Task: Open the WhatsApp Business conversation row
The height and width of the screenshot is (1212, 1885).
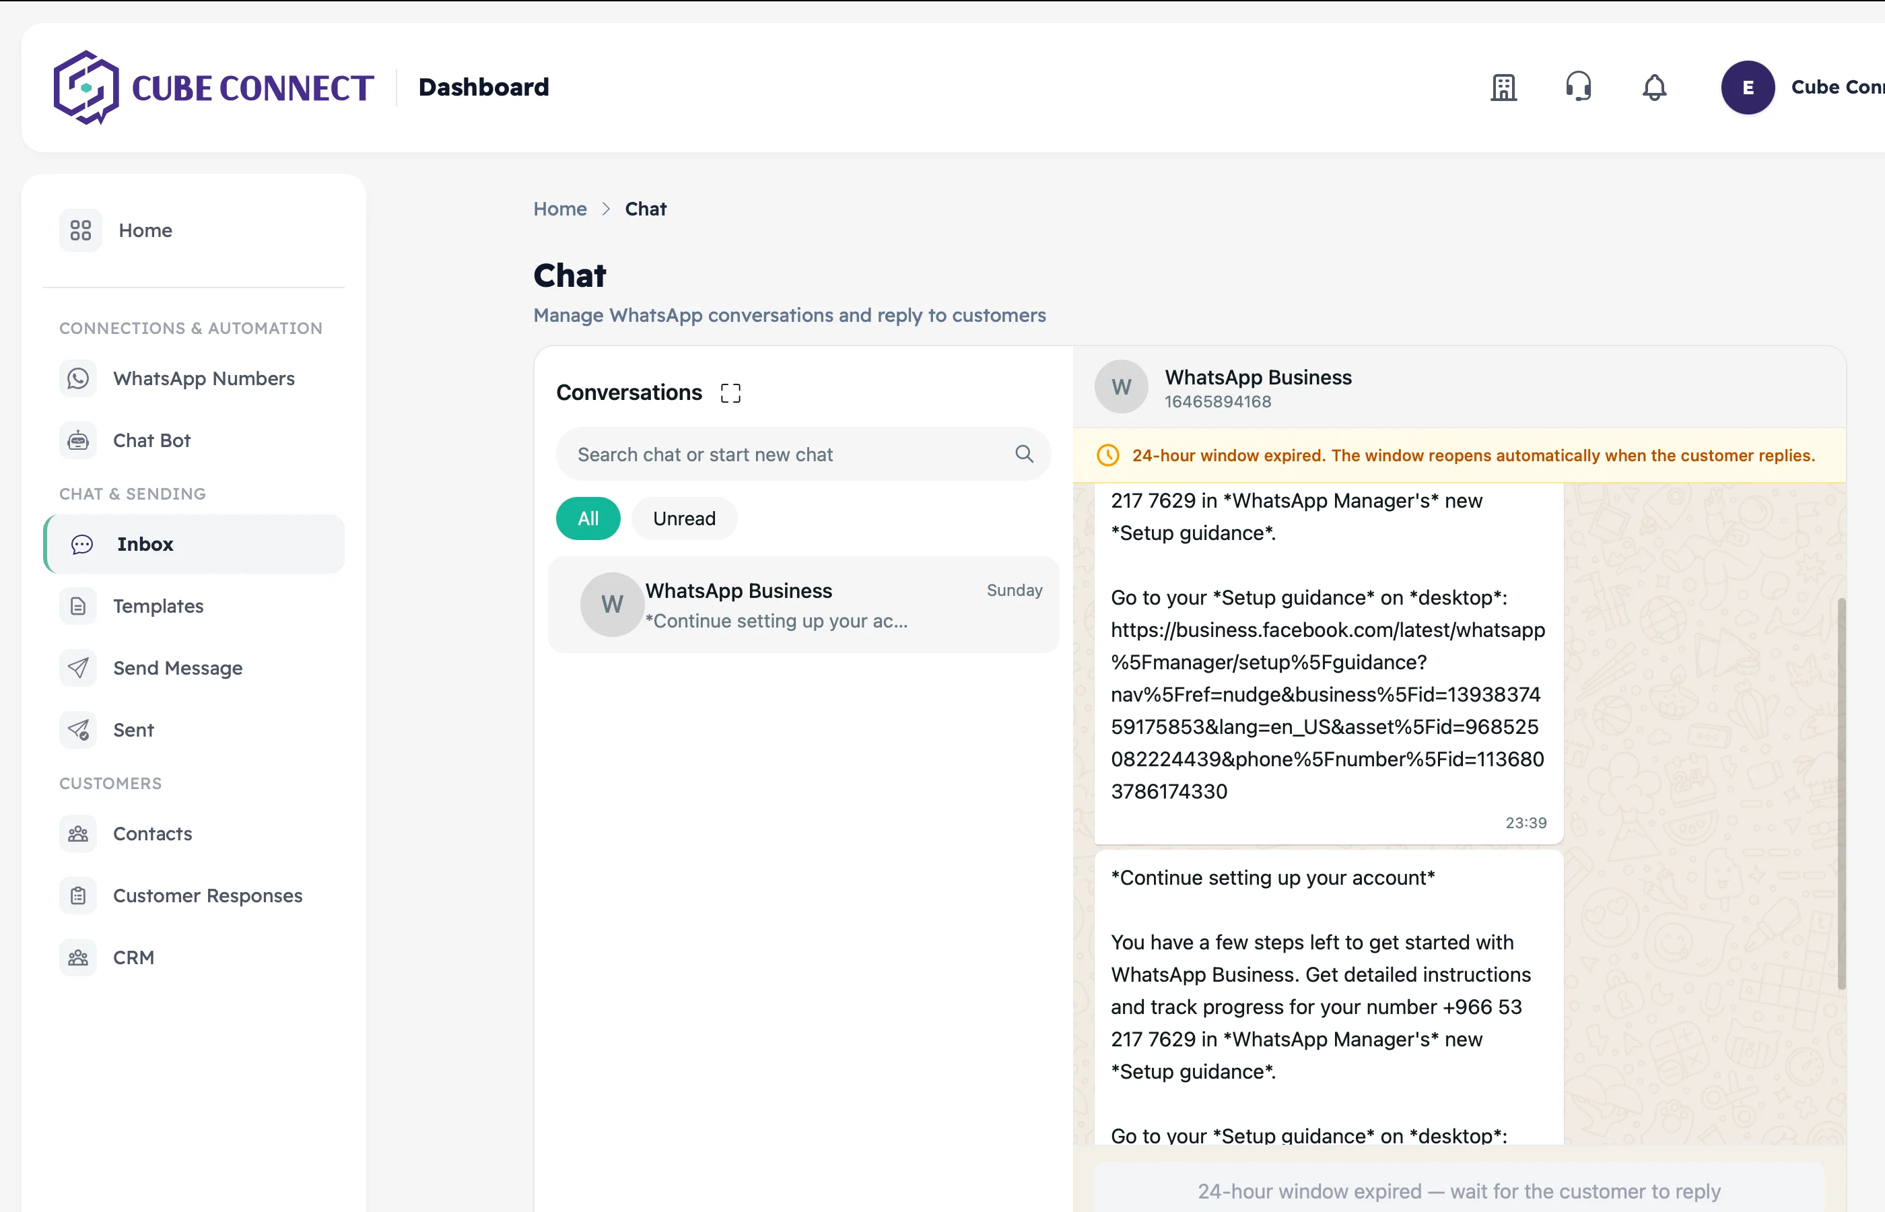Action: pos(803,605)
